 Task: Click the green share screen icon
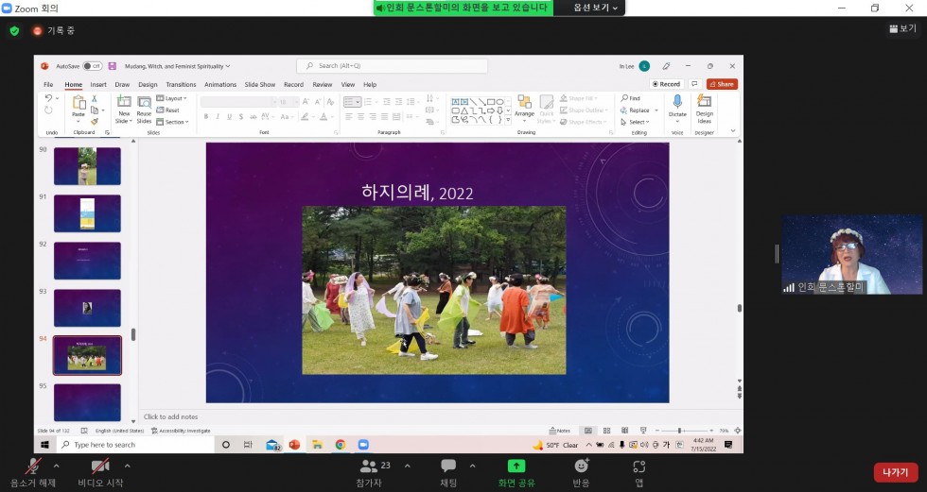tap(516, 466)
